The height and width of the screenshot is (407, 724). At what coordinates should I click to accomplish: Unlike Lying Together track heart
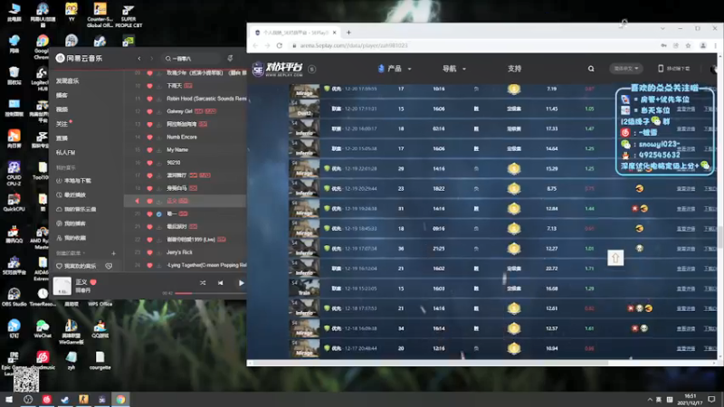(x=149, y=265)
